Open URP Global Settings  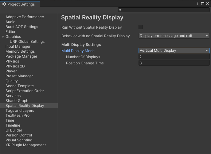click(x=27, y=42)
